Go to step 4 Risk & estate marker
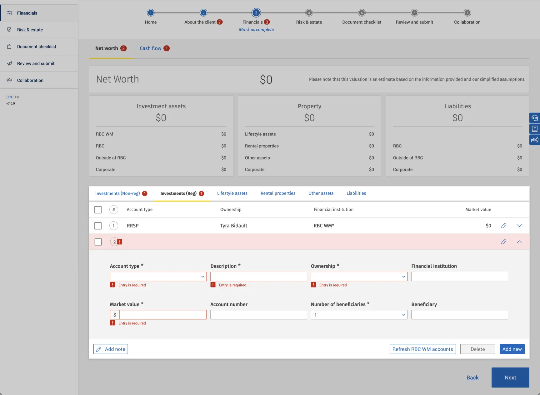 (x=309, y=13)
